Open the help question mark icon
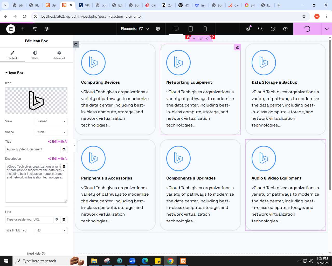Image resolution: width=332 pixels, height=266 pixels. point(273,29)
